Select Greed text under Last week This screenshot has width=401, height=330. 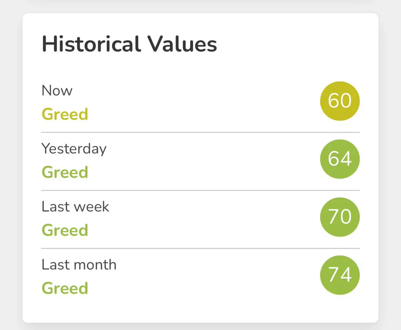65,230
